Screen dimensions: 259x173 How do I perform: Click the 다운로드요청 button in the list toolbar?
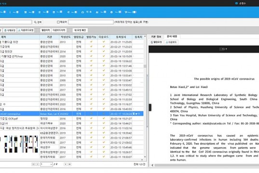26,30
